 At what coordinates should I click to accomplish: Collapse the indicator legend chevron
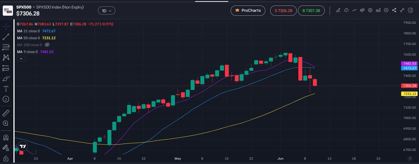coord(21,59)
